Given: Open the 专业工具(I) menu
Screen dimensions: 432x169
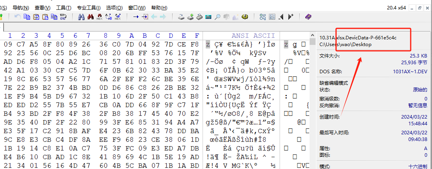Looking at the screenshot, I should point(88,7).
